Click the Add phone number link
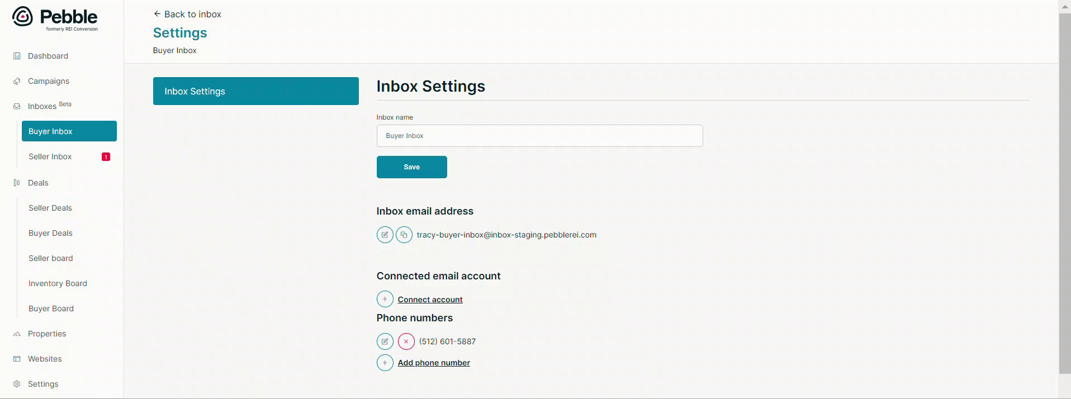 click(x=434, y=363)
